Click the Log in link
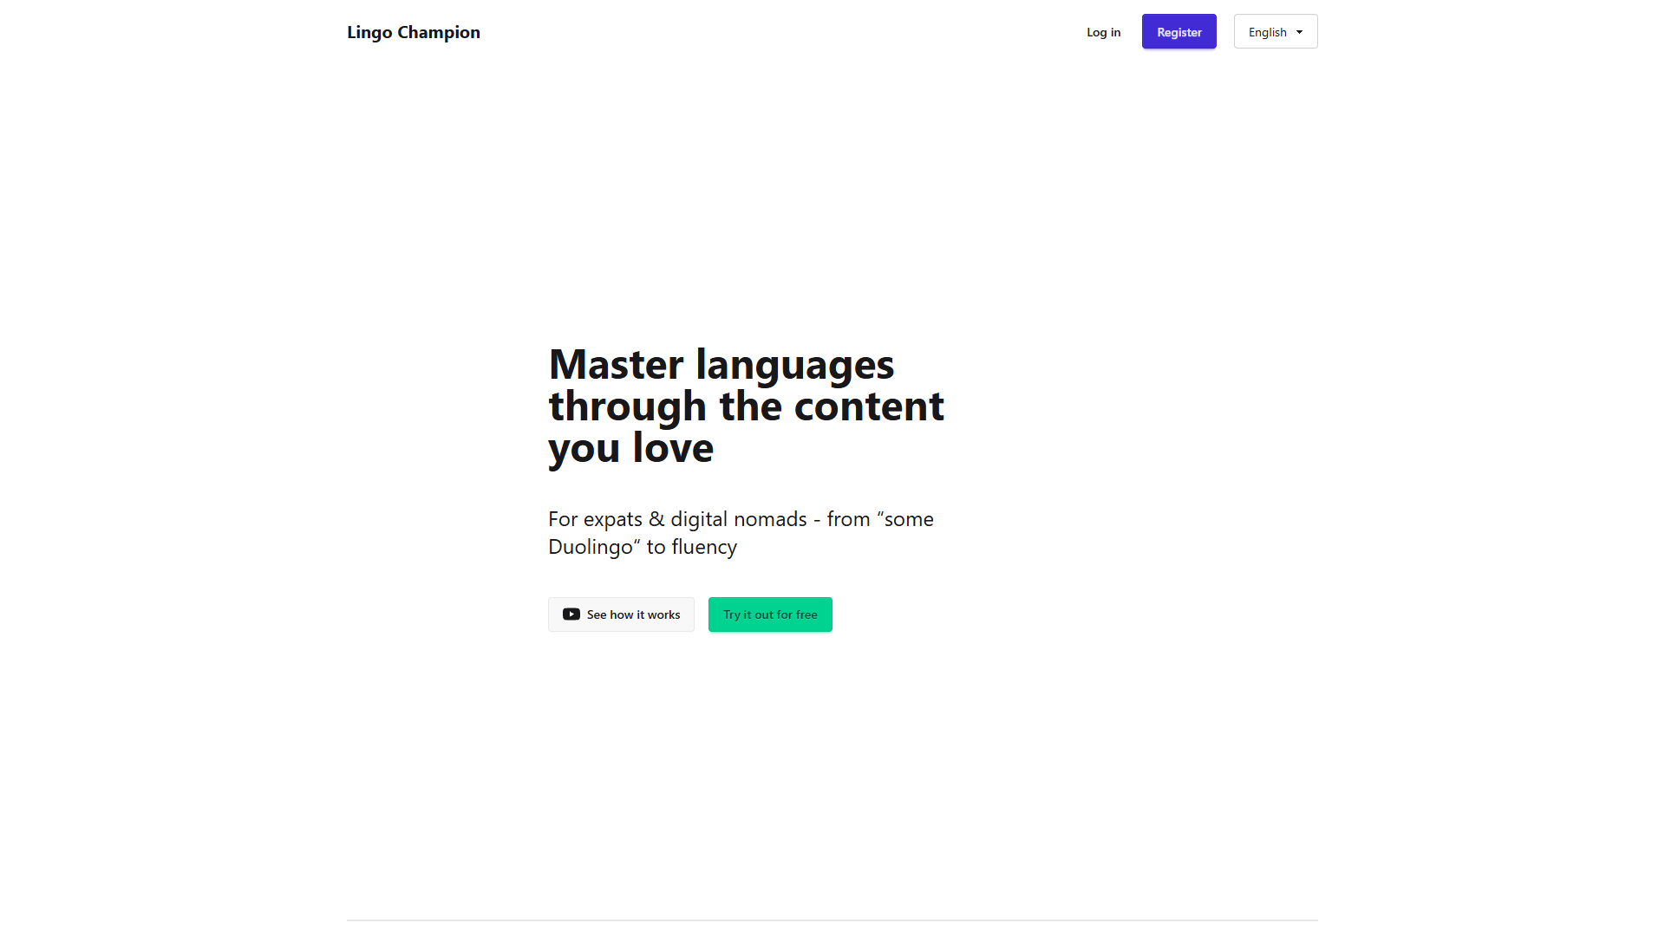 click(x=1103, y=32)
